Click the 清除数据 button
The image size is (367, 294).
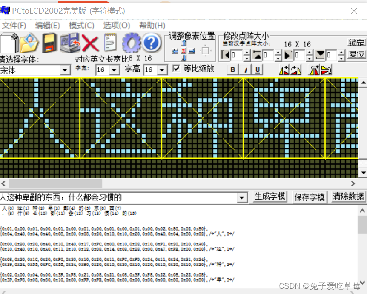click(x=348, y=197)
